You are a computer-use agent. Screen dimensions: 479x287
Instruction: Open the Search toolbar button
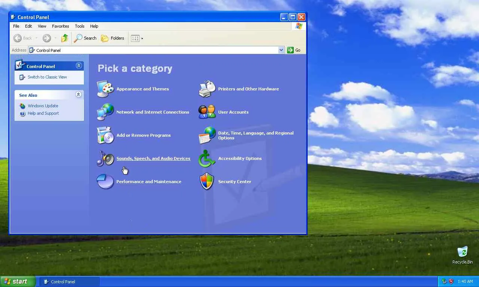pos(85,38)
